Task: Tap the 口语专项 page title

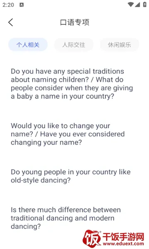Action: (x=74, y=22)
